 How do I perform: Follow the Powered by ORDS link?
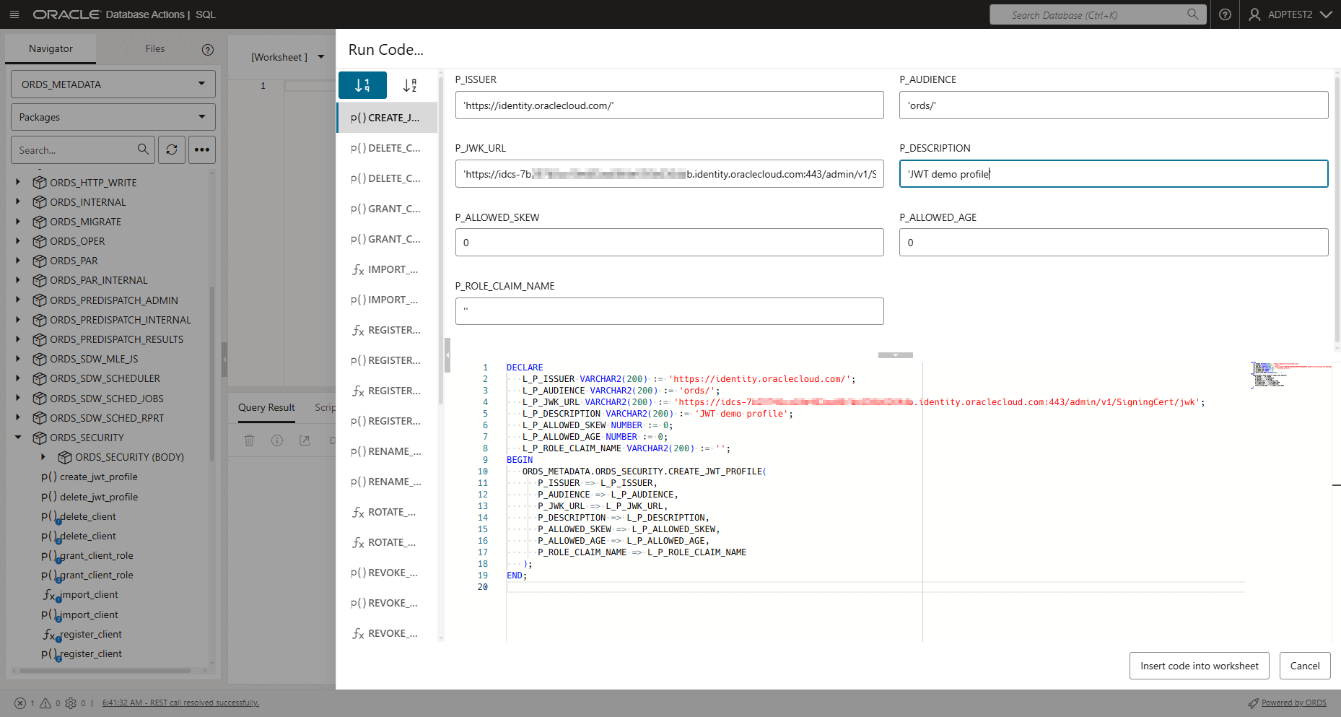point(1294,702)
